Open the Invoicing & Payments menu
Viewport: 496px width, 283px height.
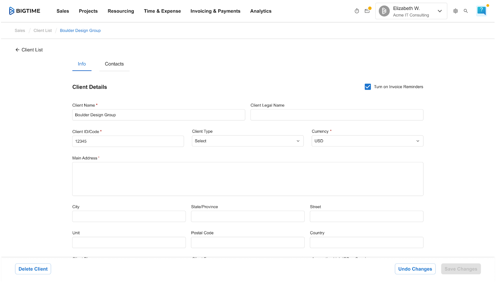click(x=215, y=11)
